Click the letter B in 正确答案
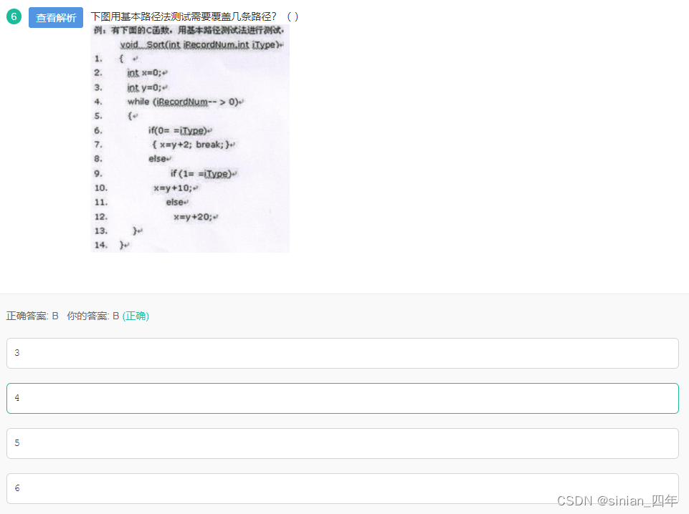This screenshot has height=514, width=689. click(x=55, y=316)
